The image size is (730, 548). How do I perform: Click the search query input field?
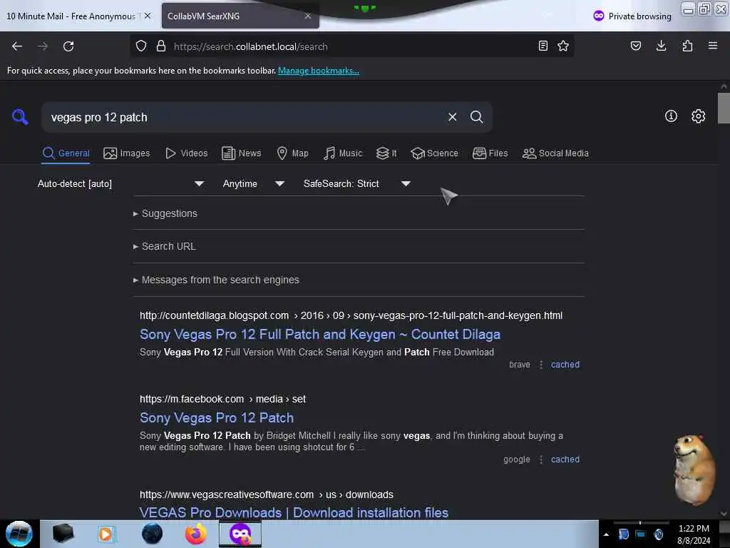[245, 118]
